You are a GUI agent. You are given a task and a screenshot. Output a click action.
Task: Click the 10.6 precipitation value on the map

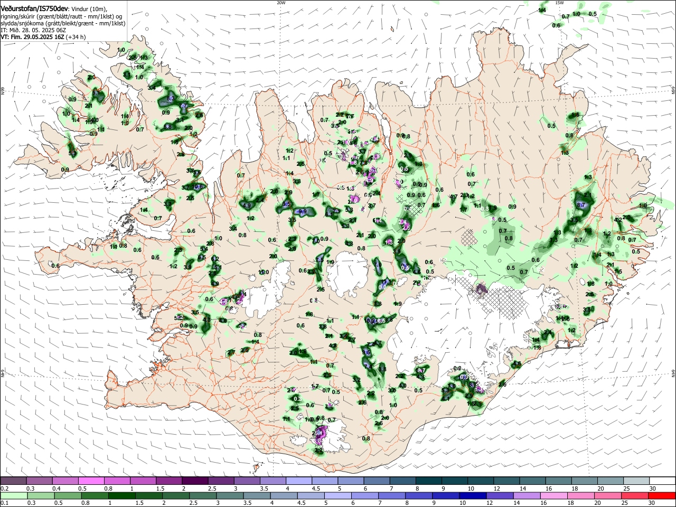[198, 187]
